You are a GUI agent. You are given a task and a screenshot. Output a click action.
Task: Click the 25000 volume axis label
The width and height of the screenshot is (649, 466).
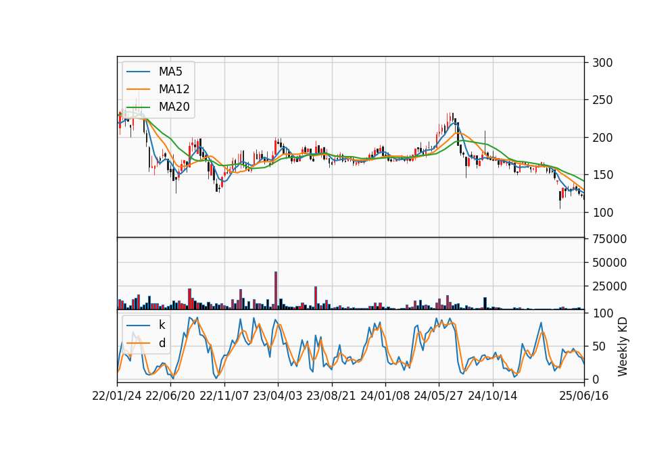pos(609,286)
